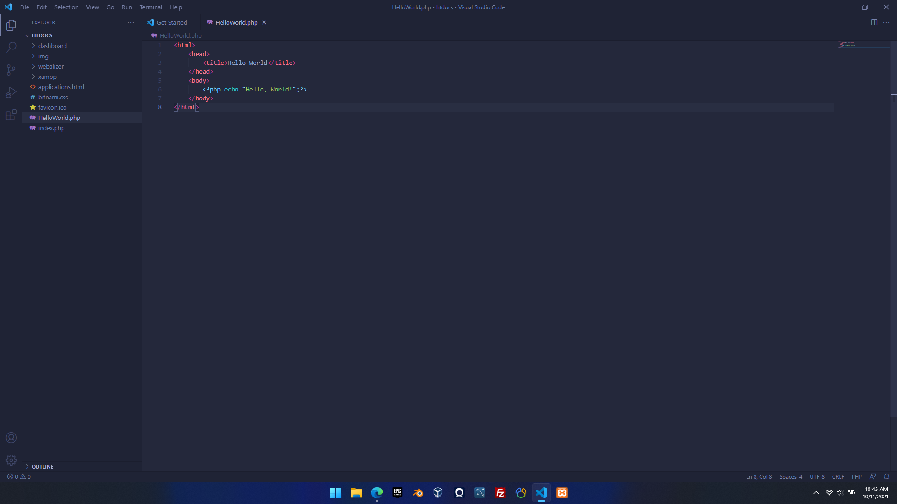Toggle the Explorer view icon

(x=11, y=25)
